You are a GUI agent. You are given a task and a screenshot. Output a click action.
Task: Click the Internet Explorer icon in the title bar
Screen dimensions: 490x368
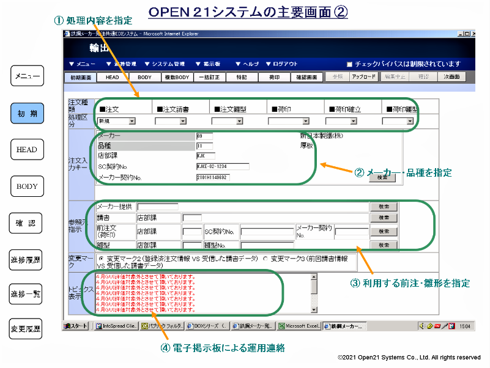67,34
